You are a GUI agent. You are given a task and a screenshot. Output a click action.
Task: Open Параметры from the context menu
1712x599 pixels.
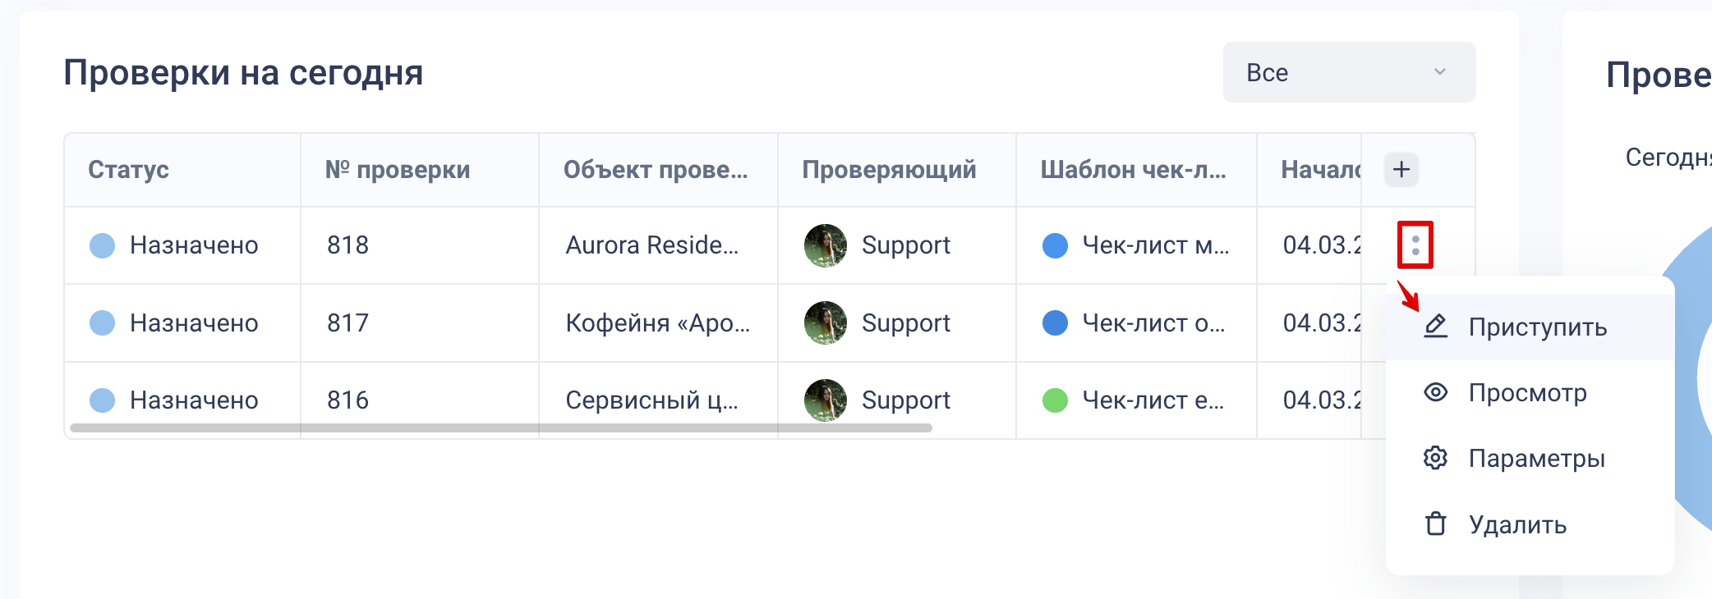pyautogui.click(x=1536, y=459)
